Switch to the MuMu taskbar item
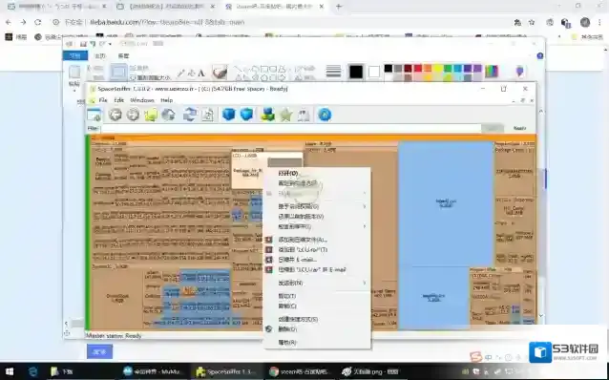The height and width of the screenshot is (380, 609). (x=153, y=371)
